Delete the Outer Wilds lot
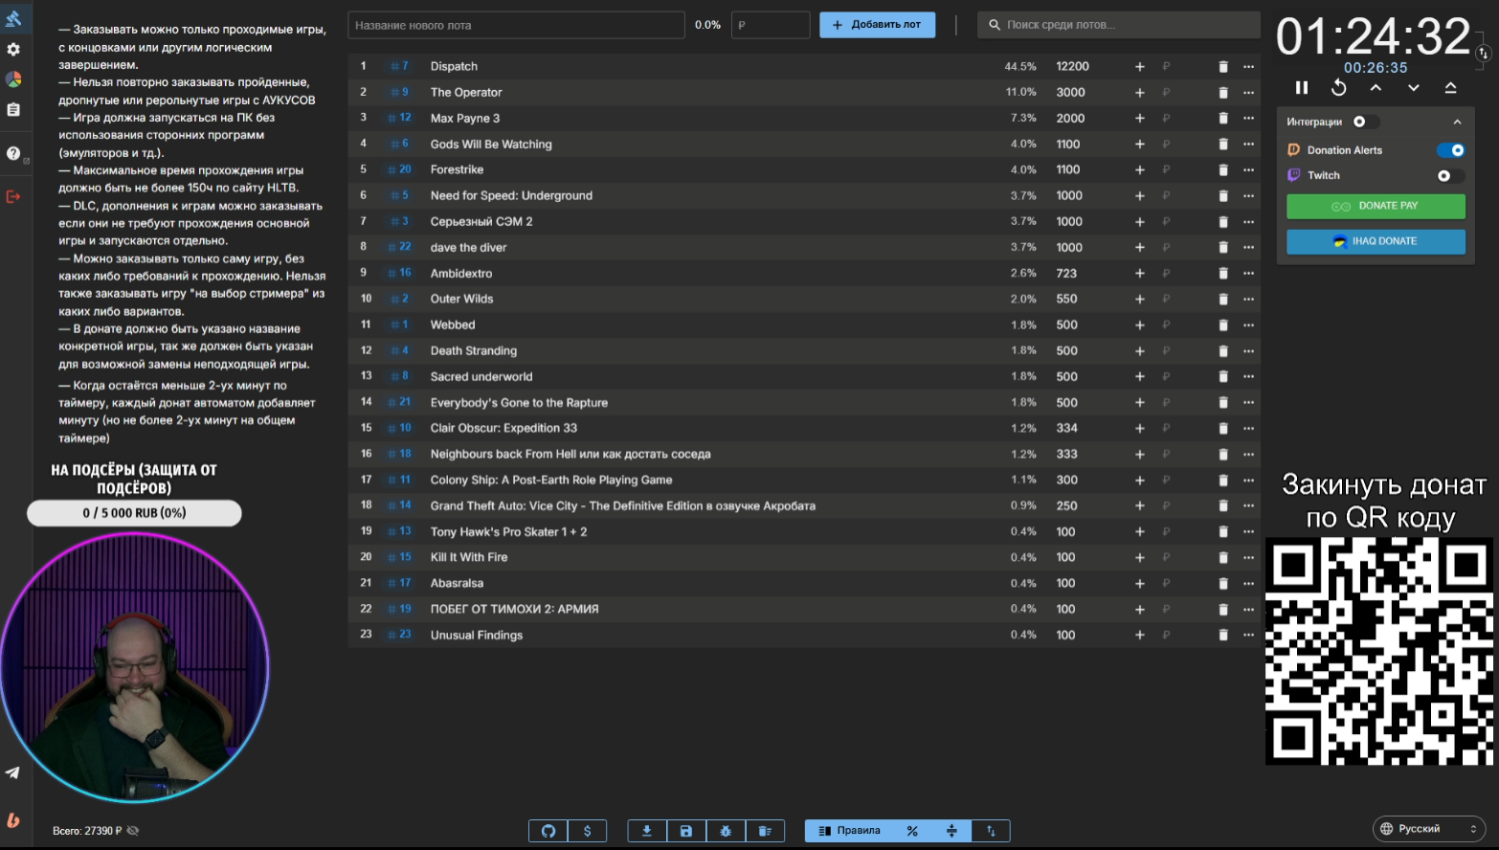Screen dimensions: 1499x850 tap(1223, 300)
